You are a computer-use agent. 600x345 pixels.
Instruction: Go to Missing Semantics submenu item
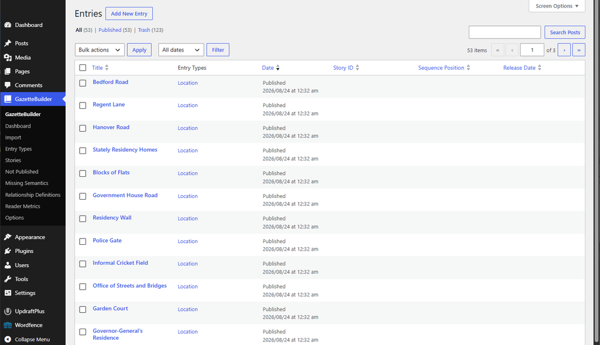click(27, 183)
